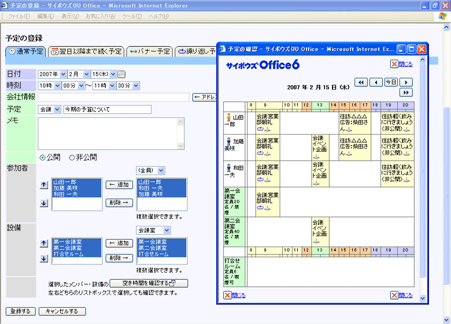Switch to バナー予定 tab
Screen dimensions: 451x324
click(x=150, y=52)
